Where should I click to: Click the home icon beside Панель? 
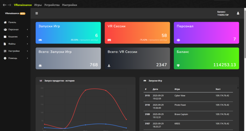[5, 22]
